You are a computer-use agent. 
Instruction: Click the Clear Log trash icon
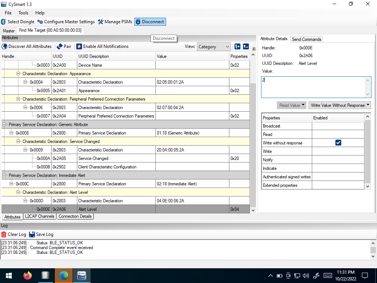tap(4, 234)
